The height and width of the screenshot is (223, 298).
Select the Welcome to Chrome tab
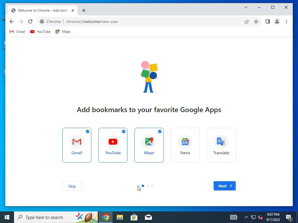(x=42, y=10)
